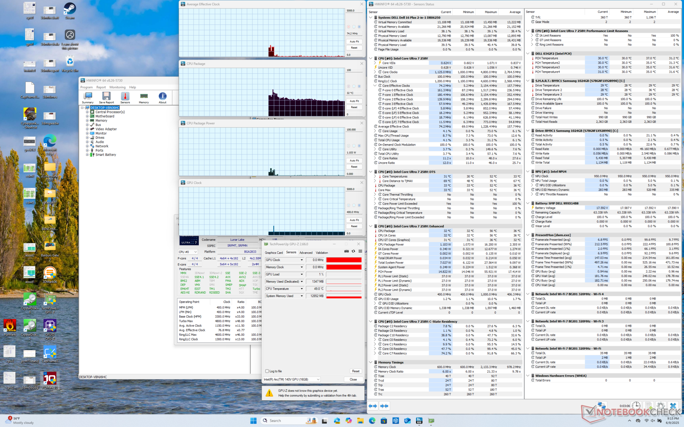684x427 pixels.
Task: Switch to the Graphics Card tab
Action: [274, 253]
